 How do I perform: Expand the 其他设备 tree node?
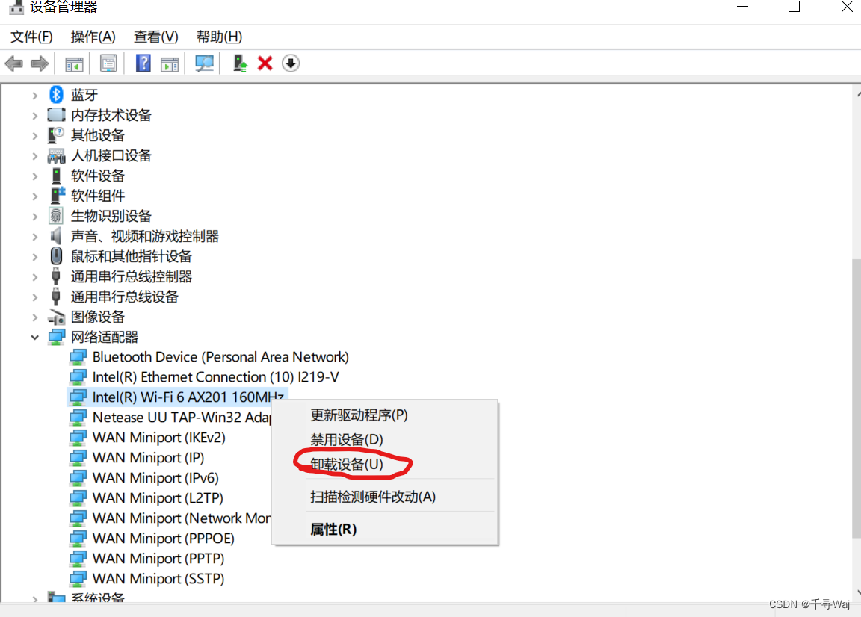(34, 136)
